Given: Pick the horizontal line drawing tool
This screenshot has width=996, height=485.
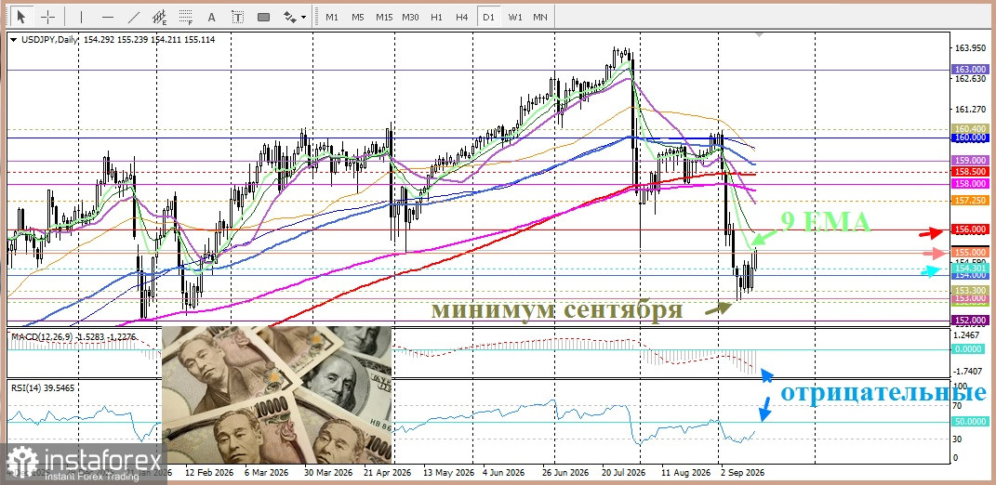Looking at the screenshot, I should (x=107, y=17).
